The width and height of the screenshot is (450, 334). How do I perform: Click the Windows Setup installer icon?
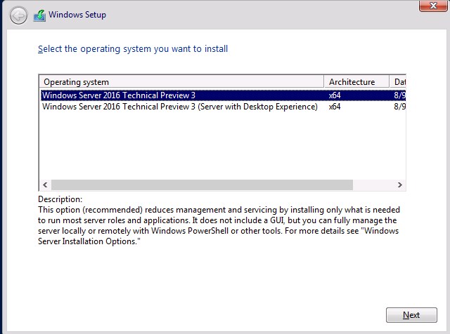click(39, 15)
